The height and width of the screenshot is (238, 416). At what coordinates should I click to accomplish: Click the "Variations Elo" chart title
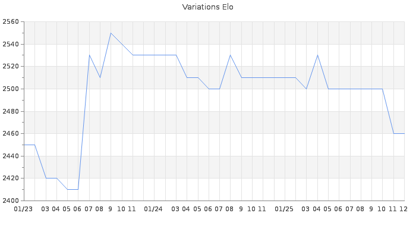point(207,7)
